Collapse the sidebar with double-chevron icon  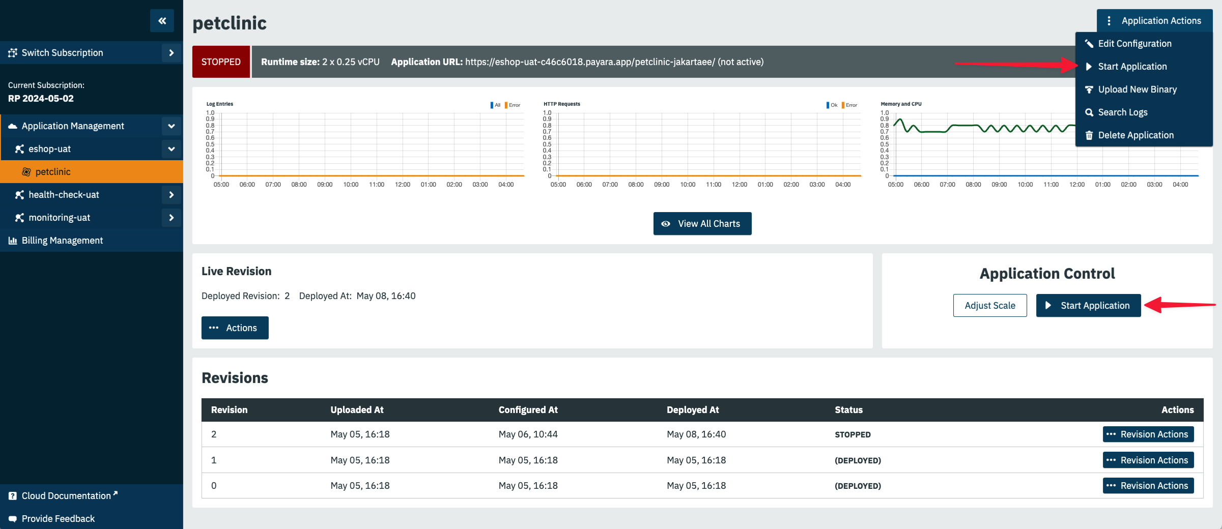pos(162,21)
